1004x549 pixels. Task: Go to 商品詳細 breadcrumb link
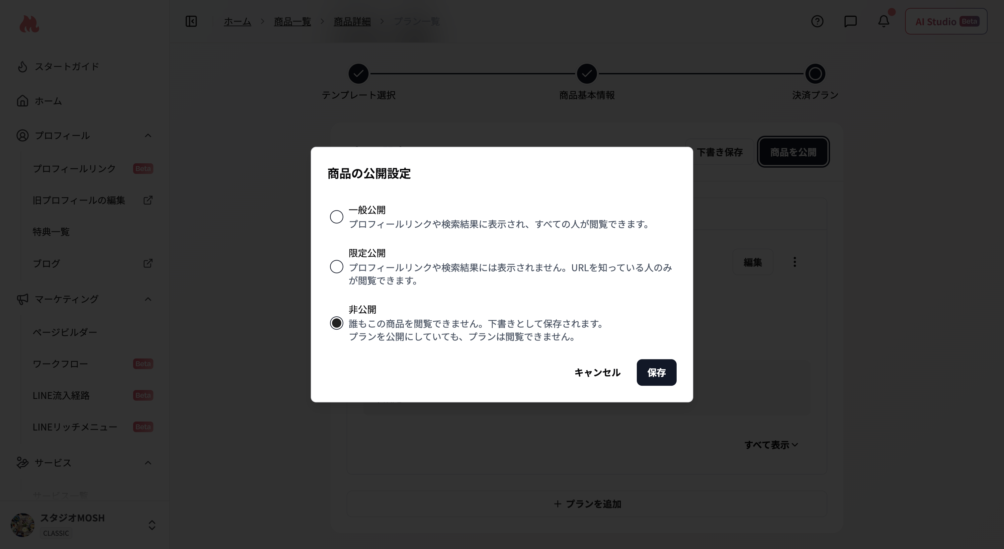(x=352, y=22)
